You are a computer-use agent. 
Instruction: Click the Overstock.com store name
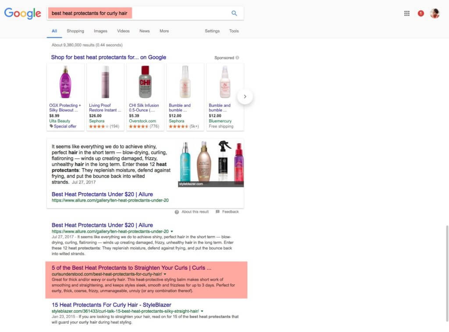143,121
